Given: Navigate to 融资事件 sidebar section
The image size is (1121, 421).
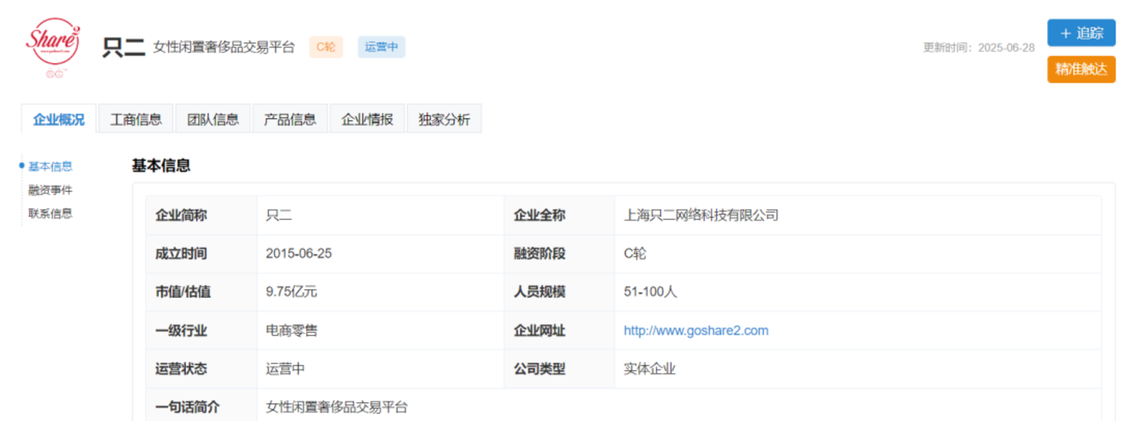Looking at the screenshot, I should (x=50, y=190).
